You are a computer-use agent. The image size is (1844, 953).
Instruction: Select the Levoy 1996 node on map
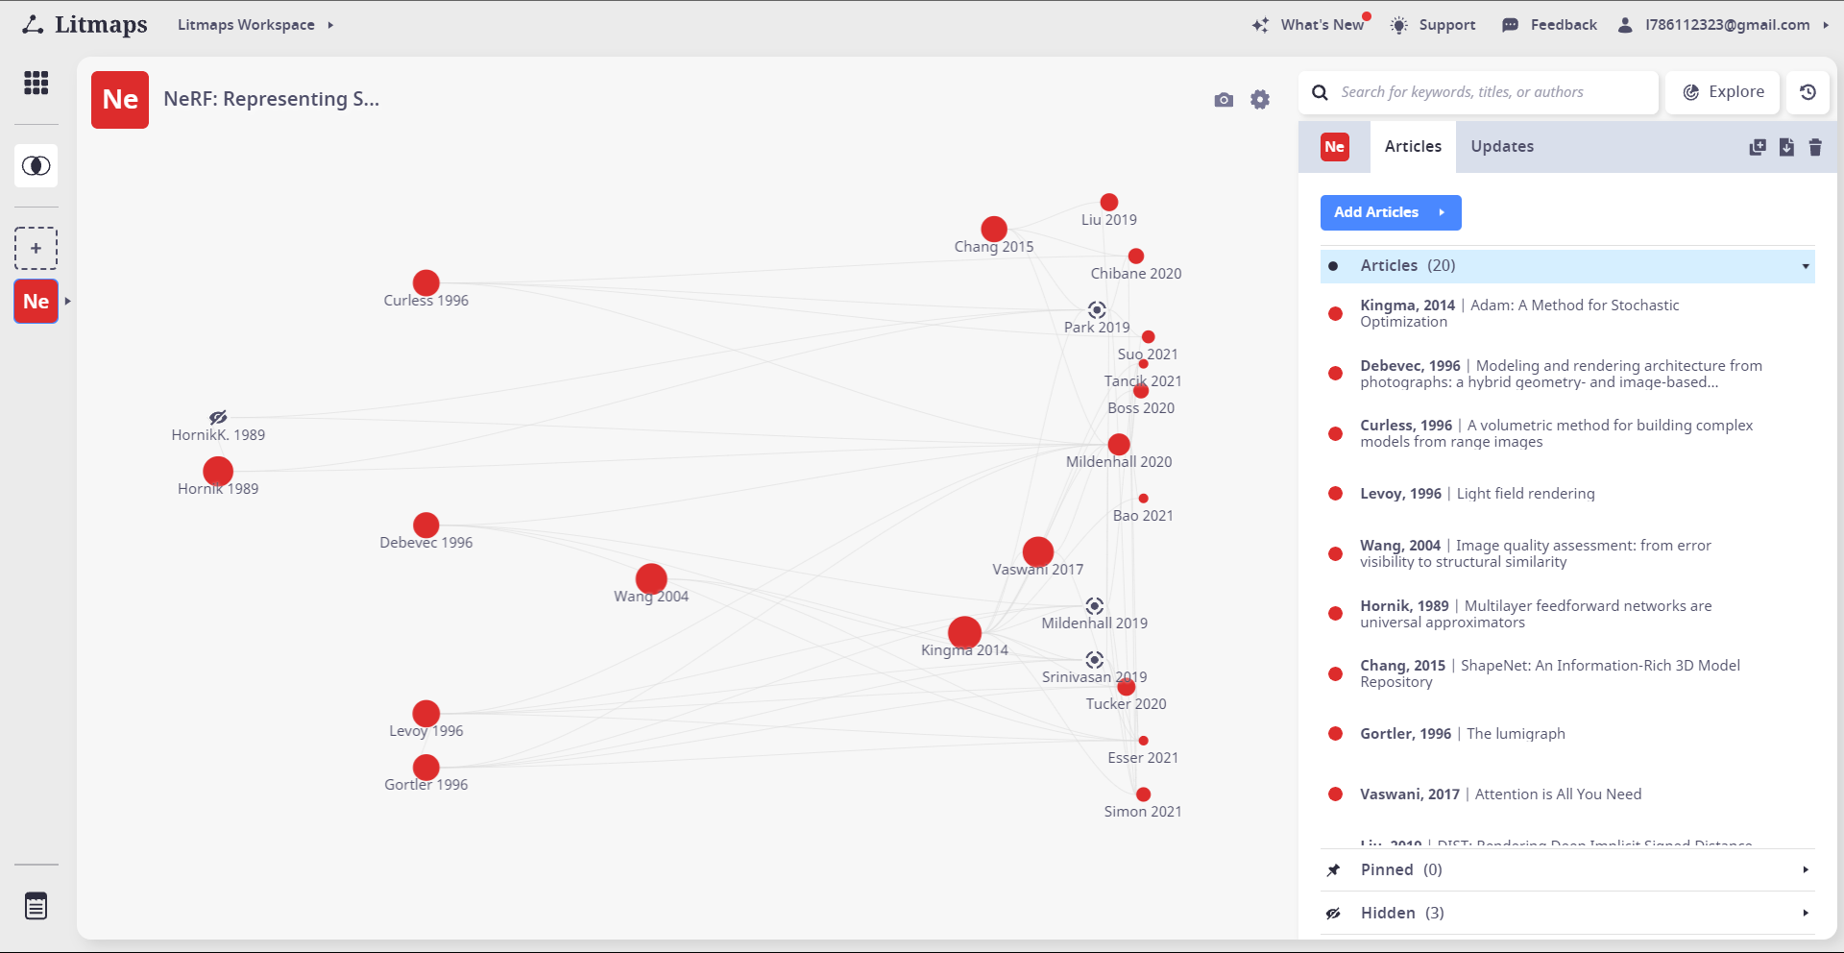426,713
